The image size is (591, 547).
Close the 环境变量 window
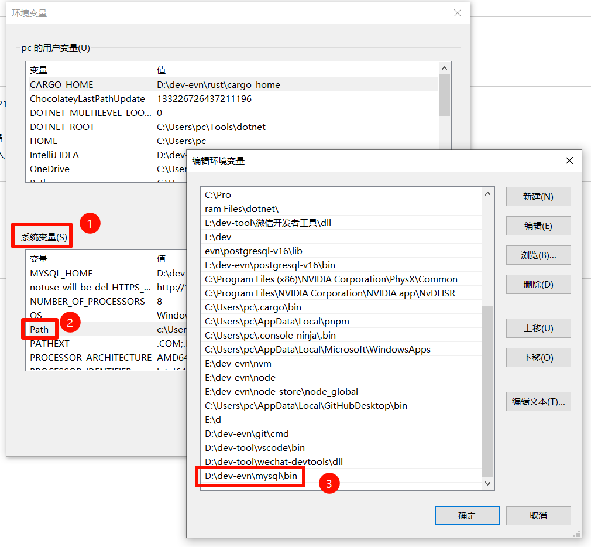458,13
